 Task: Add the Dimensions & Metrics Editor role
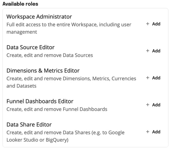click(153, 78)
